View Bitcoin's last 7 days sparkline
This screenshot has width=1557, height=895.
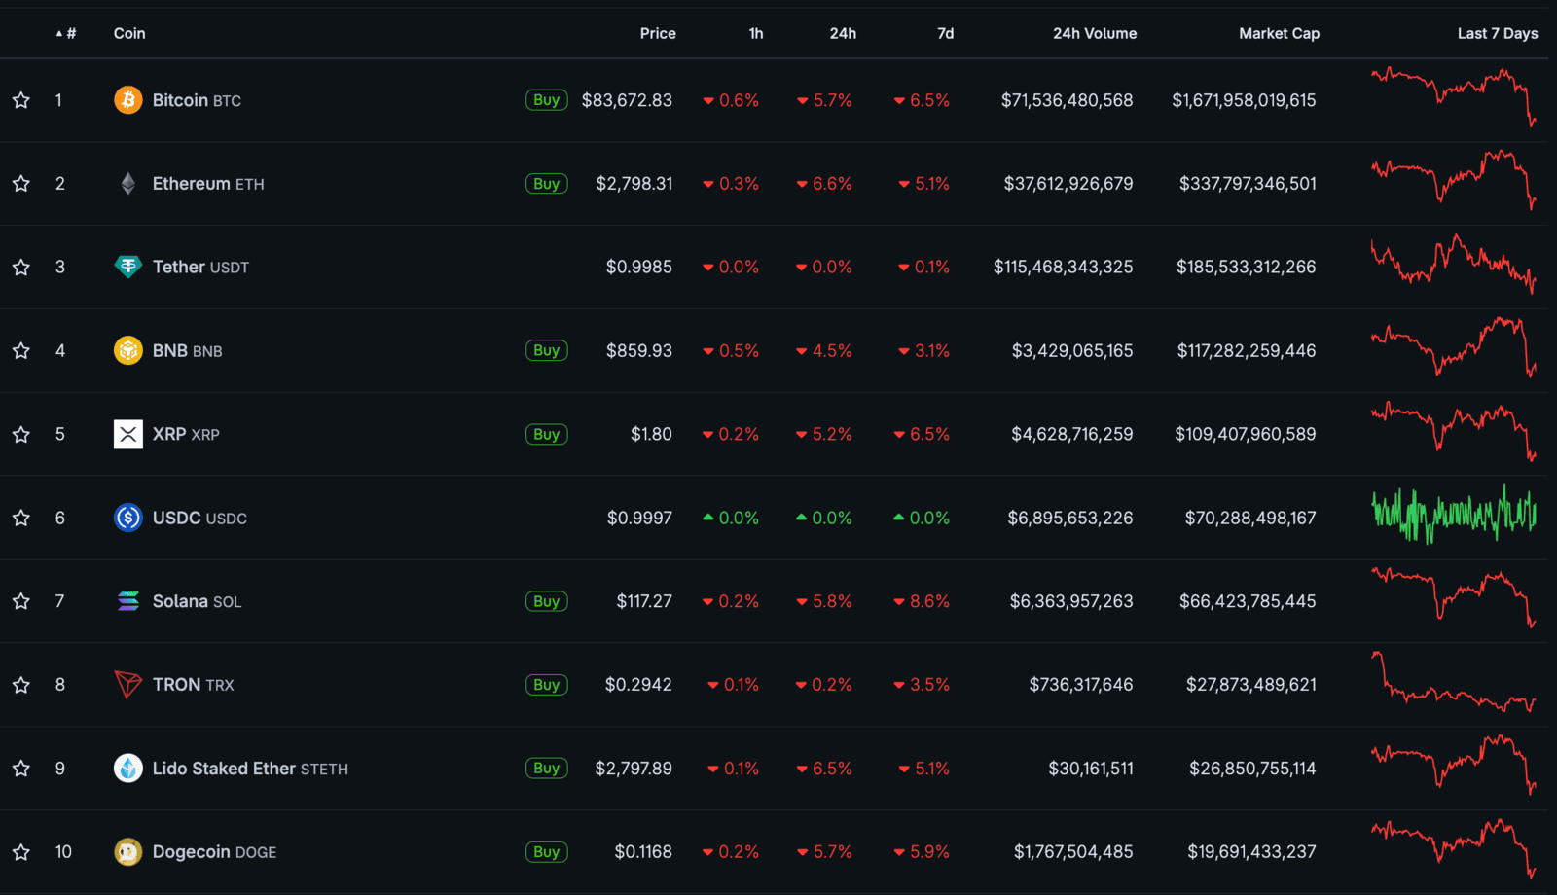(x=1454, y=95)
